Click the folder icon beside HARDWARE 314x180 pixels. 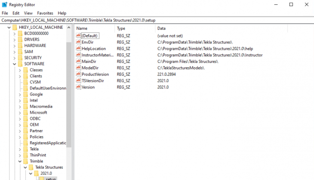pos(20,46)
